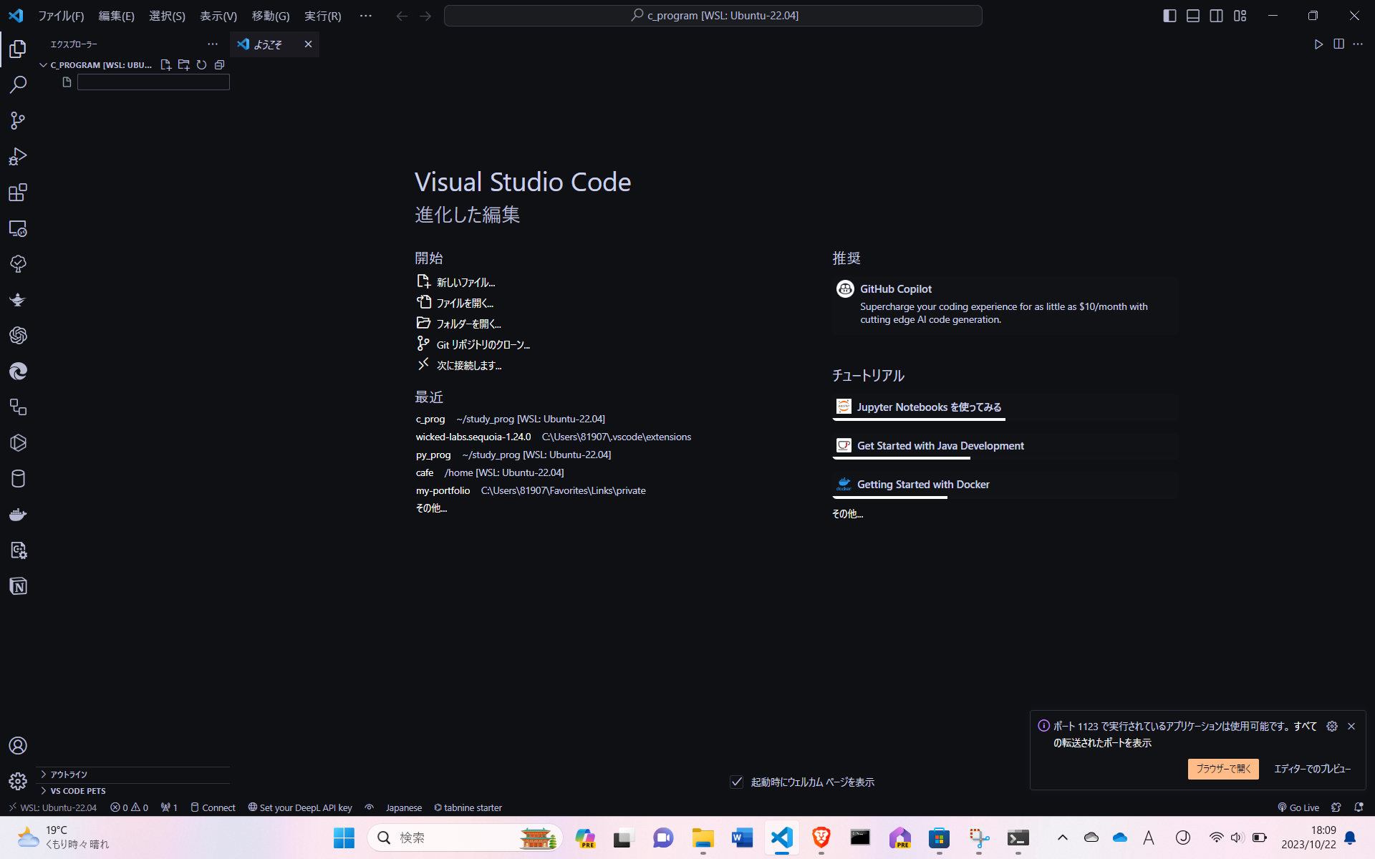Expand the アウトライン section
This screenshot has height=859, width=1375.
[x=69, y=775]
